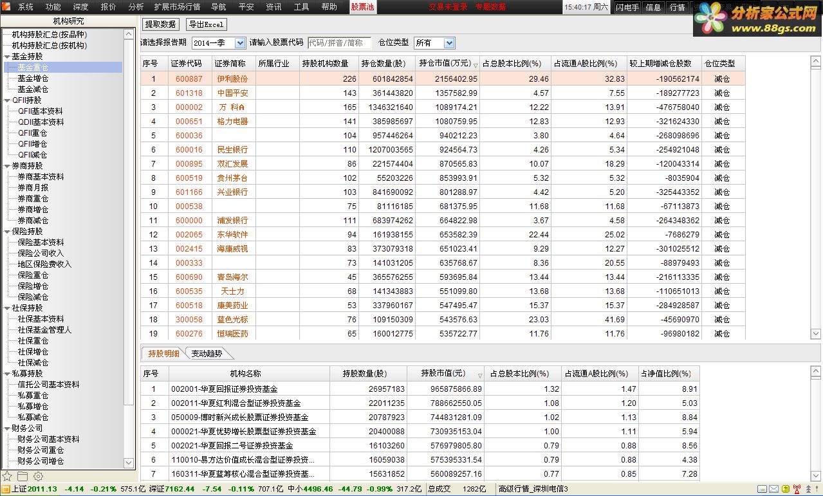
Task: Select 信托公司基本资料 in the tree
Action: (48, 385)
